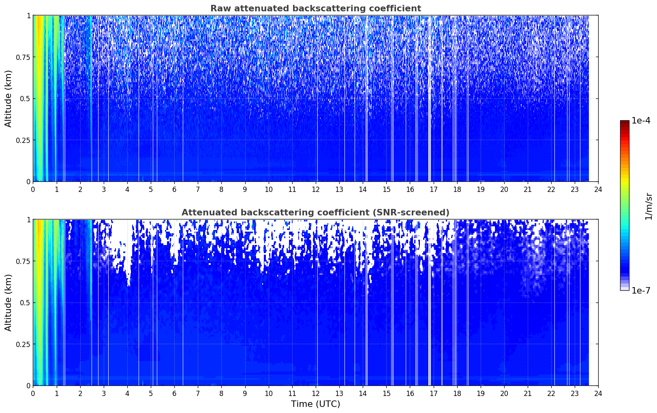Select the top plot's 'Altitude (km)' axis label
This screenshot has height=413, width=657.
click(x=9, y=98)
